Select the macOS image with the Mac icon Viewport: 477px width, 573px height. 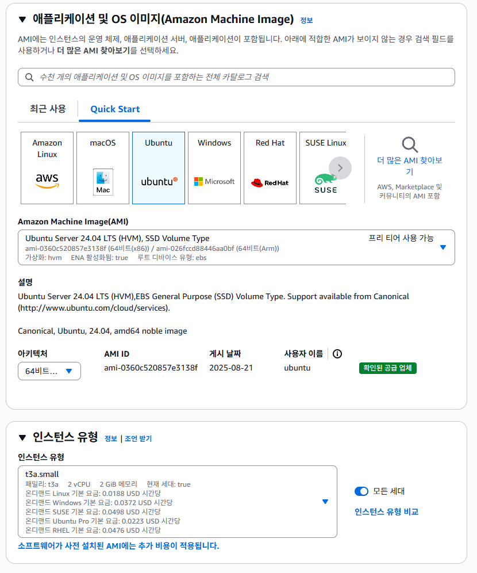(x=102, y=167)
